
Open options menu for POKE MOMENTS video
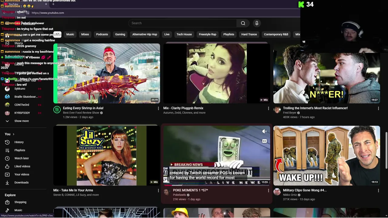[268, 190]
